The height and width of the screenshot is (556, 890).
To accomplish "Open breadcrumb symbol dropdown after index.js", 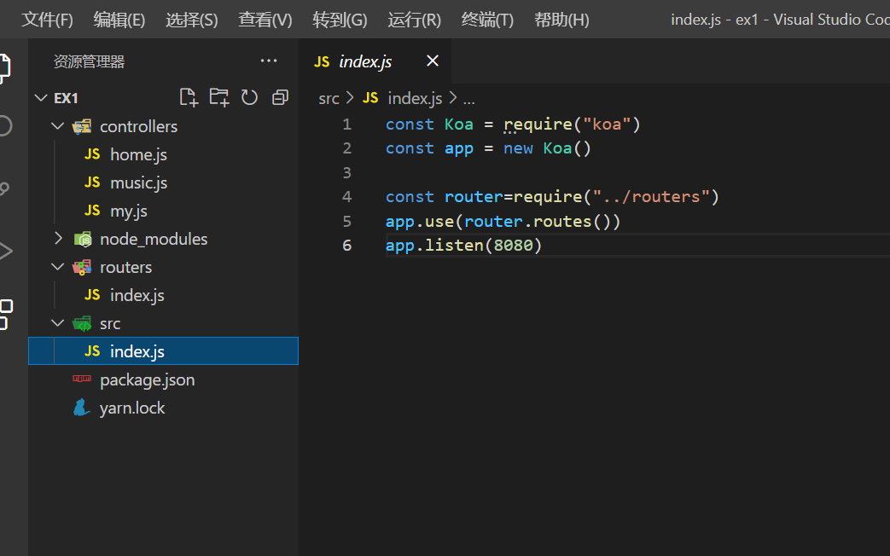I will pos(468,99).
